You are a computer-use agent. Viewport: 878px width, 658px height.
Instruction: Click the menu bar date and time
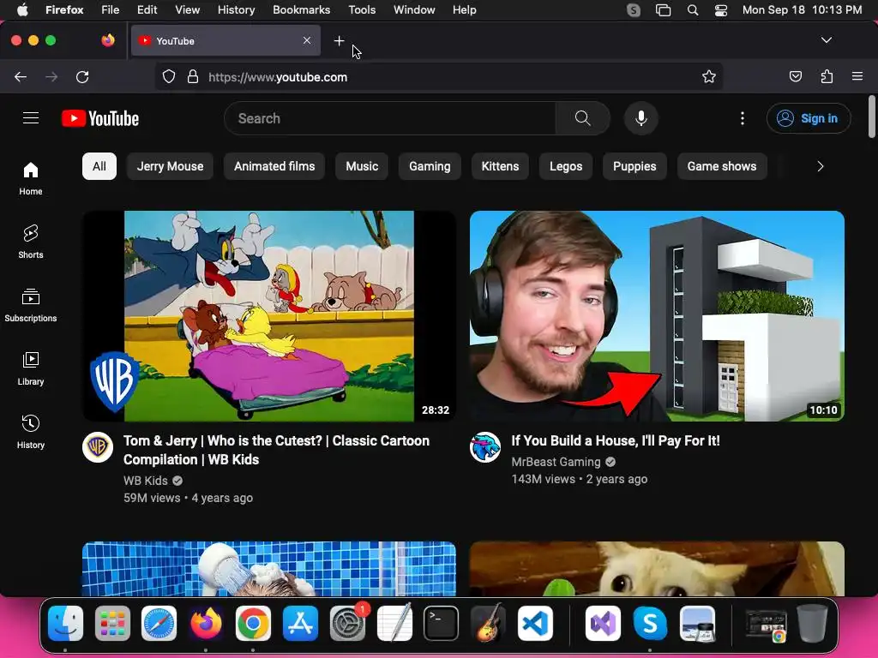coord(802,9)
